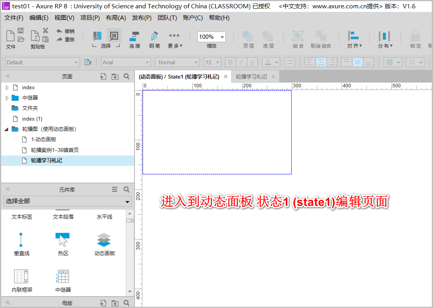Align text center horizontally

[x=321, y=62]
